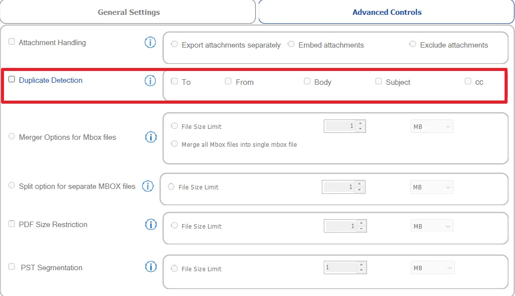Click the PST Segmentation size input field

[341, 267]
